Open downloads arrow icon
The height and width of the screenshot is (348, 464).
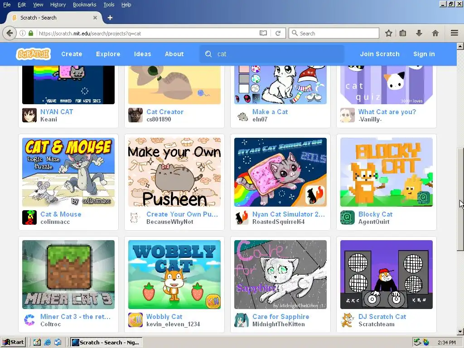419,33
